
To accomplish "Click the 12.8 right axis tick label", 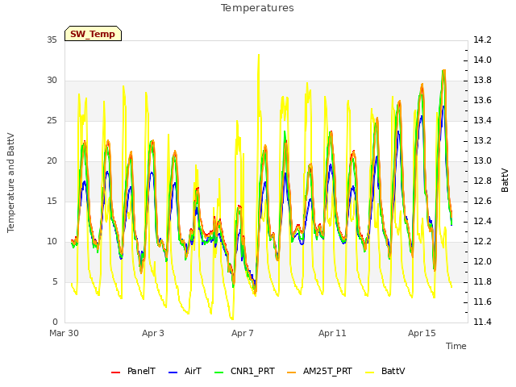I will [482, 181].
